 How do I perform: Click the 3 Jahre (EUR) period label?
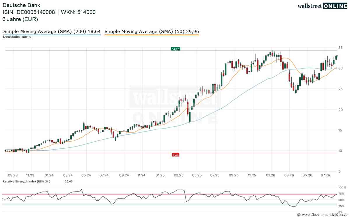(x=20, y=19)
